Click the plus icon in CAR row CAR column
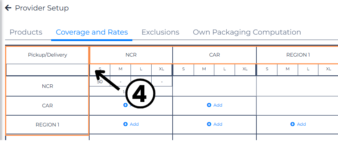 (x=209, y=105)
